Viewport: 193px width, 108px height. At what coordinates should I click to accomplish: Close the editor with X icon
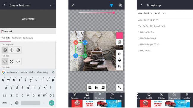click(73, 5)
